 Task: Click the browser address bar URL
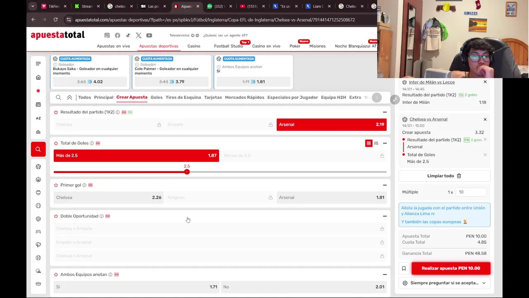215,19
